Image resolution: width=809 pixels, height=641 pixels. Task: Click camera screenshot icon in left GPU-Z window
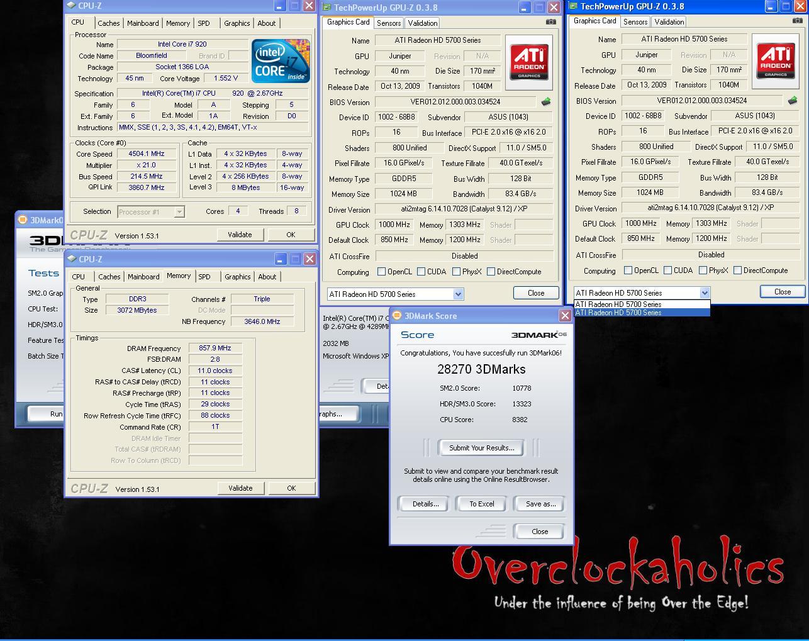(550, 21)
